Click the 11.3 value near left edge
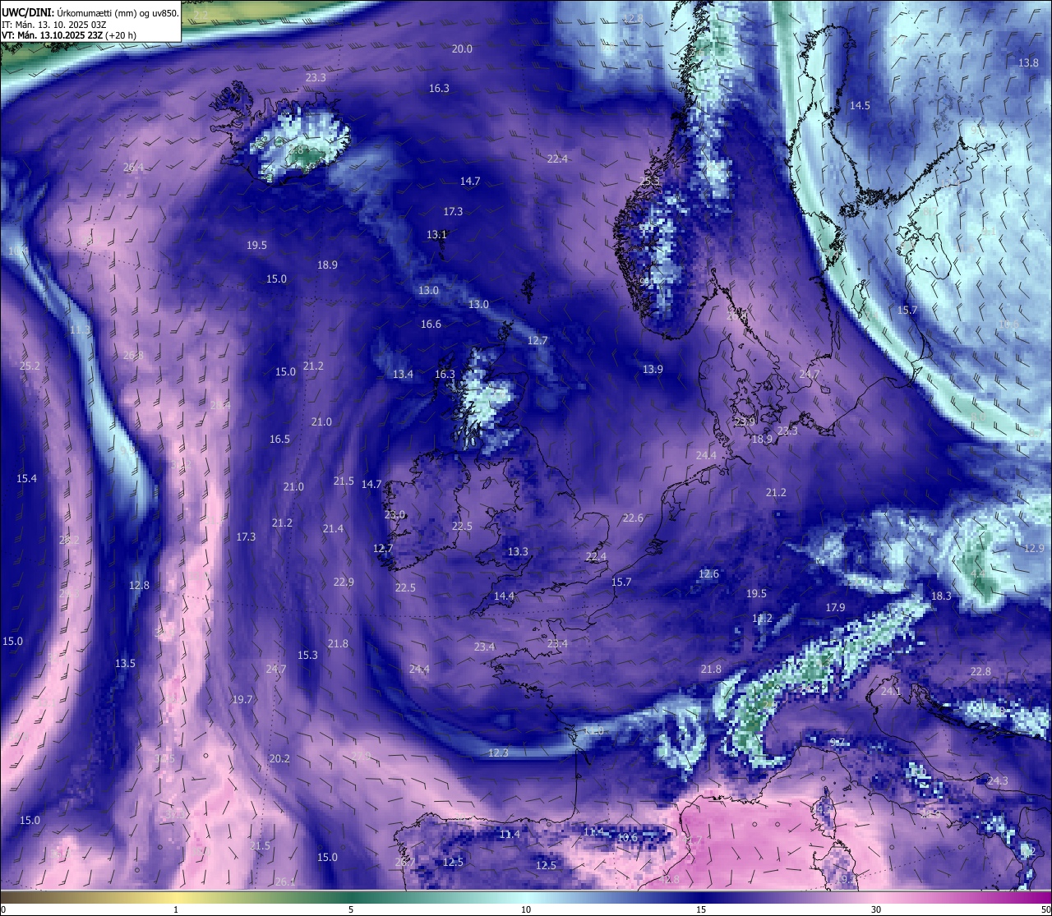The image size is (1052, 916). pyautogui.click(x=80, y=329)
